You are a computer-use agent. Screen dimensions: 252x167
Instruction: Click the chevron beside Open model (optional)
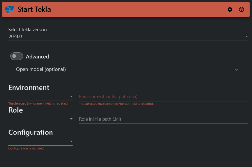237,69
